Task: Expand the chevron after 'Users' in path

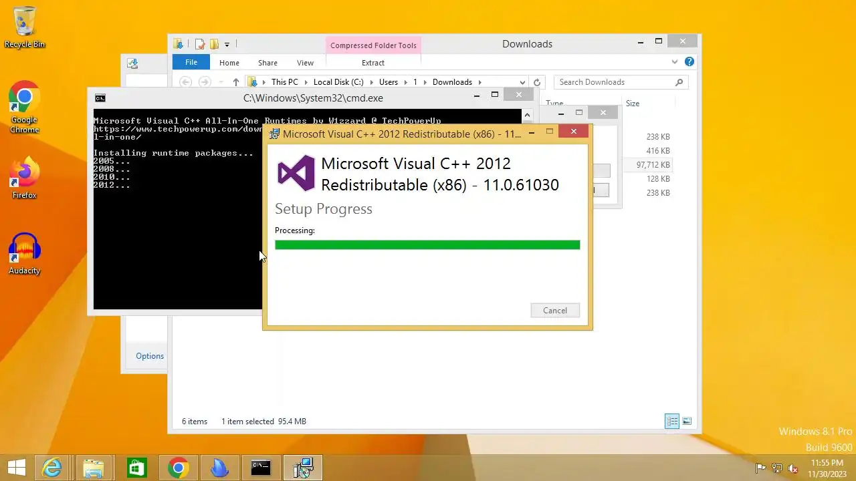Action: tap(405, 82)
